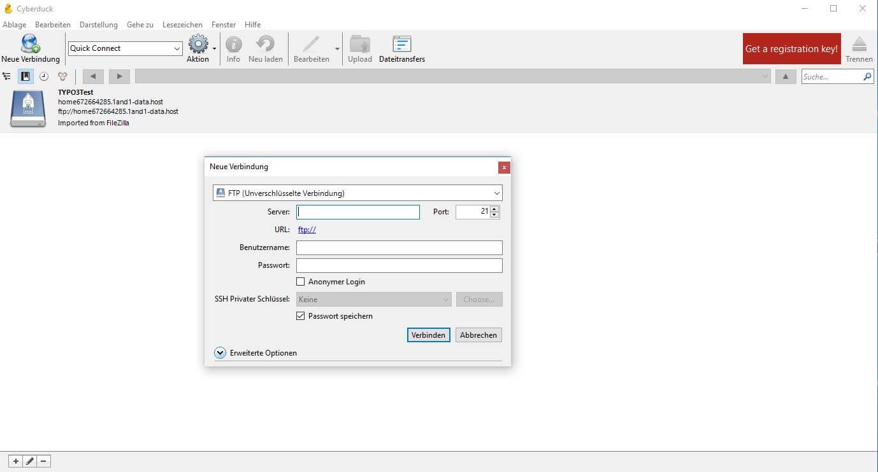Open the Lesezeichen menu

coord(182,25)
